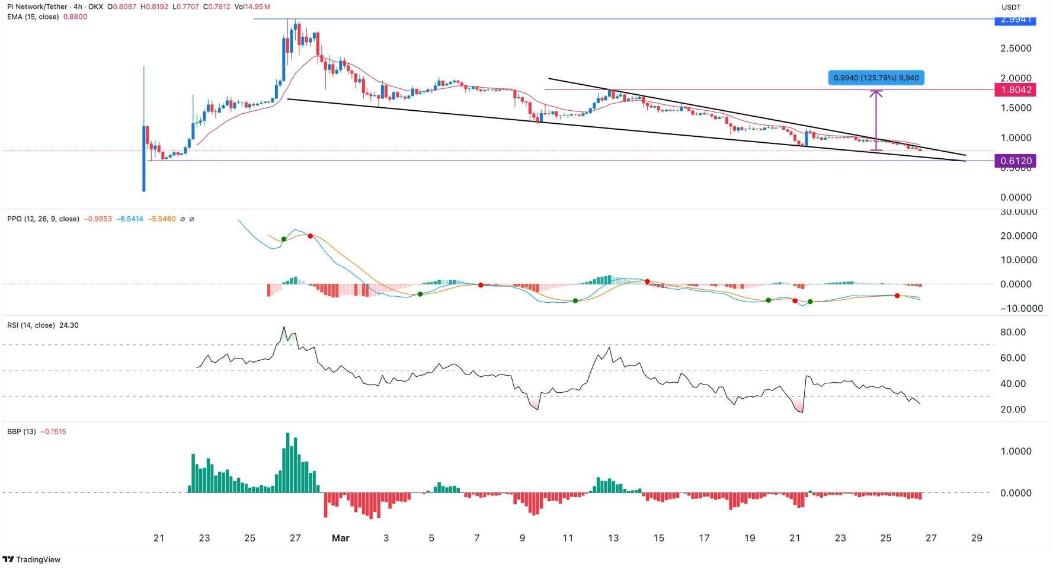
Task: Click the blue PPO value −6.5414
Action: click(129, 219)
